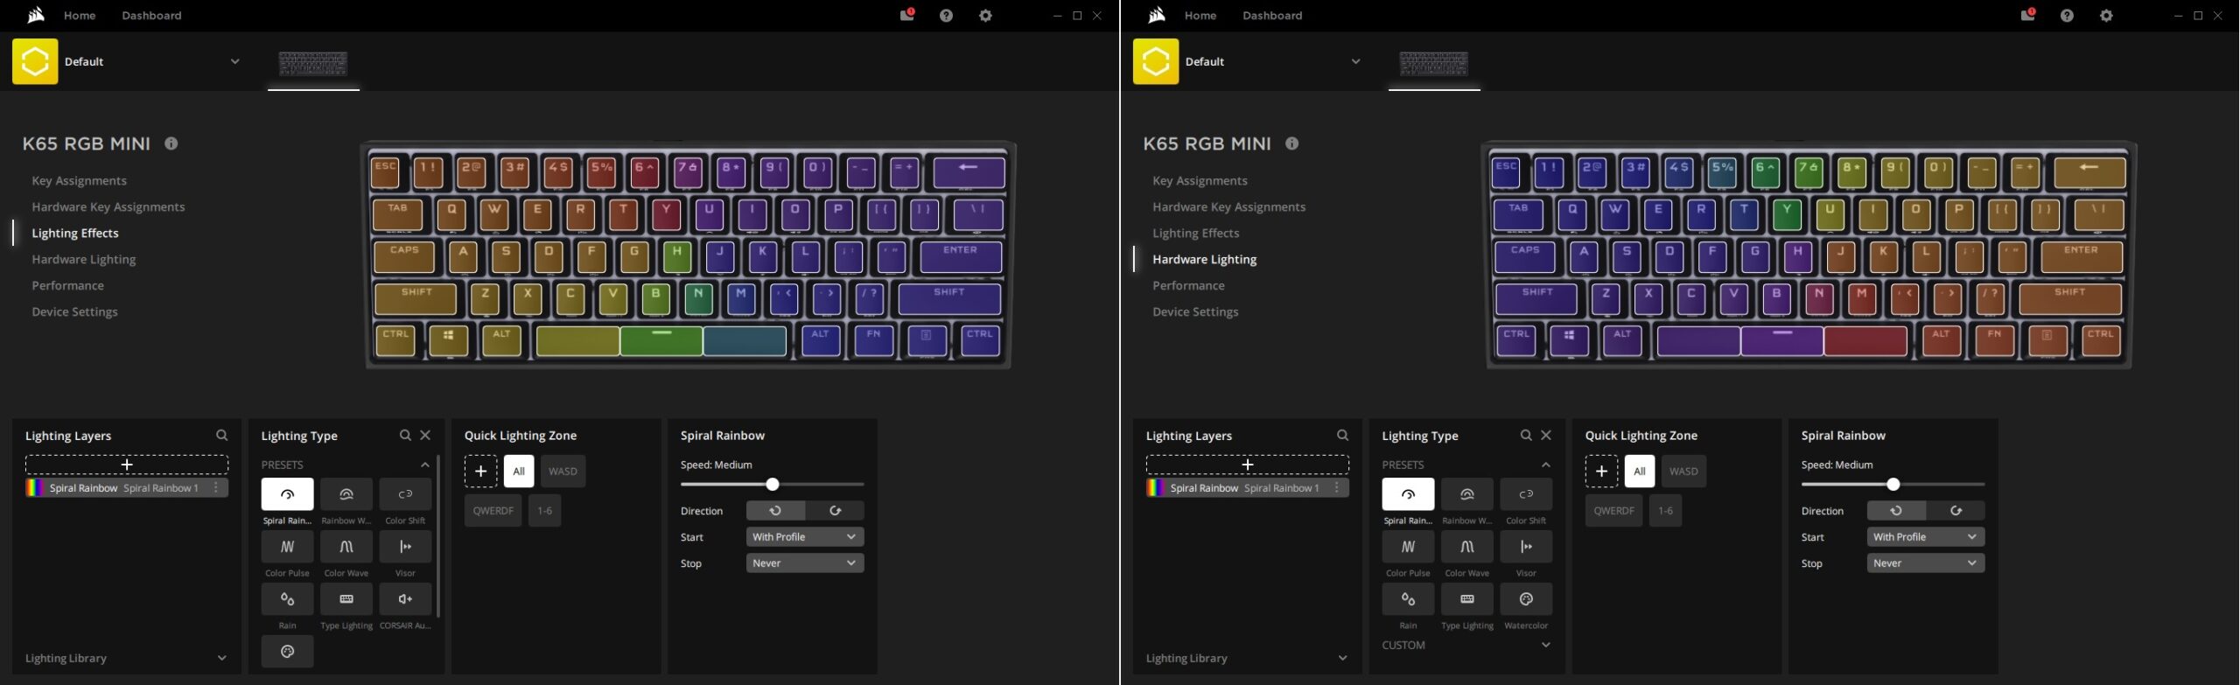Screen dimensions: 2240x685
Task: Open Performance in right window
Action: click(x=1188, y=286)
